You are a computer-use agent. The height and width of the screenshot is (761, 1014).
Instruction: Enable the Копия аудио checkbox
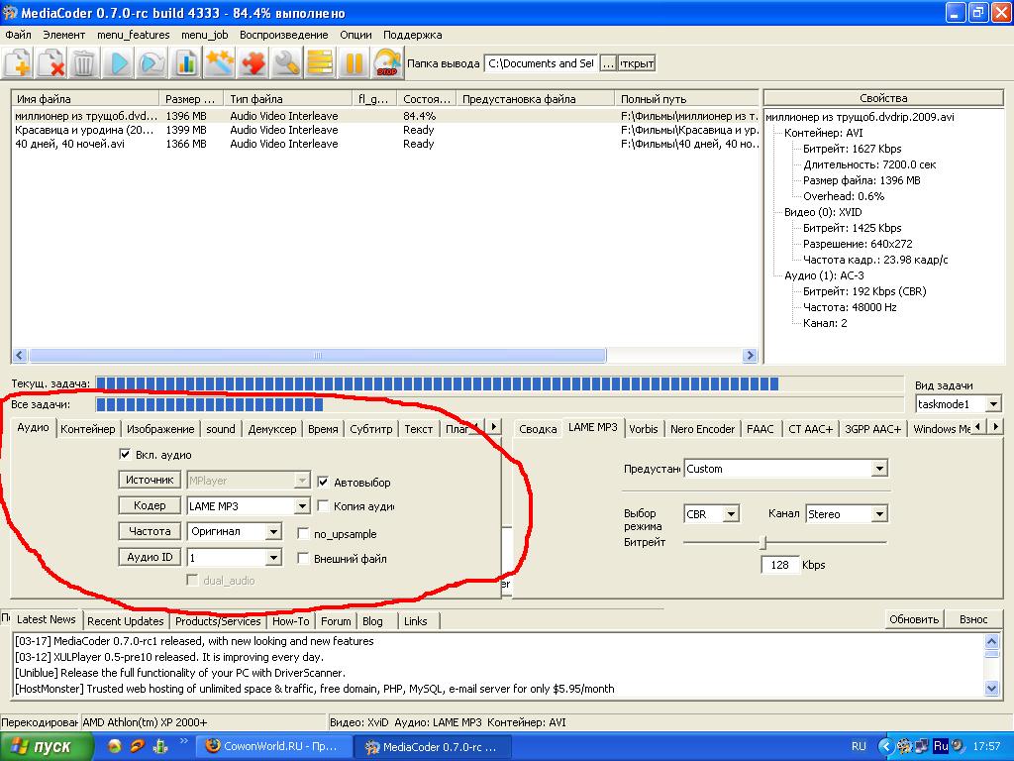point(323,505)
